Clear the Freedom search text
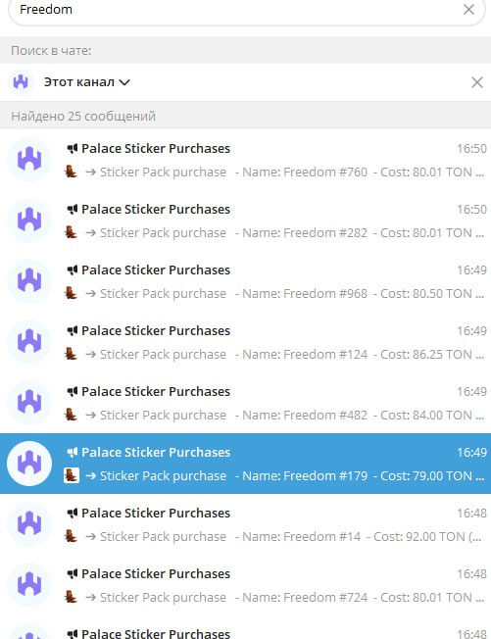This screenshot has height=639, width=491. point(468,10)
